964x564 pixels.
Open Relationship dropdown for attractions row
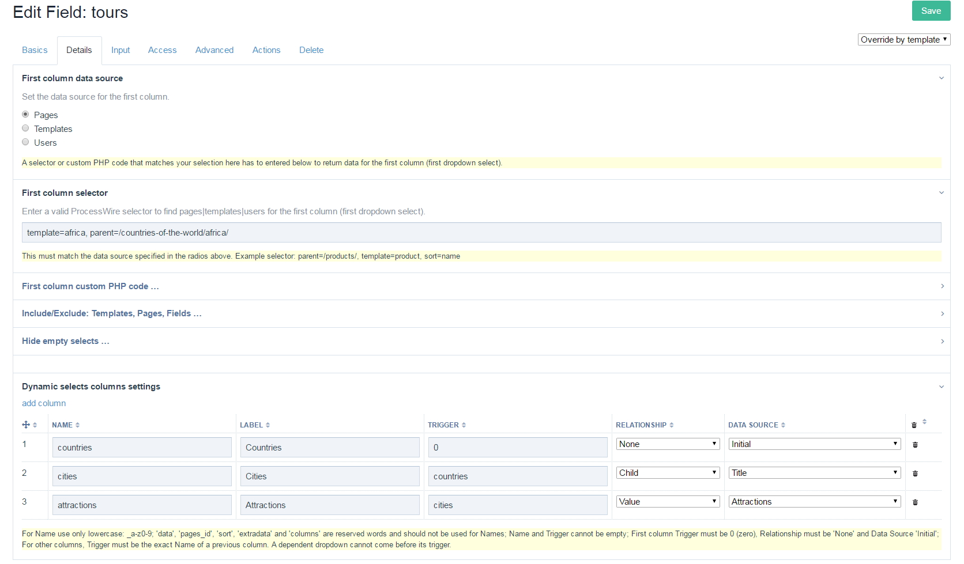(x=668, y=502)
